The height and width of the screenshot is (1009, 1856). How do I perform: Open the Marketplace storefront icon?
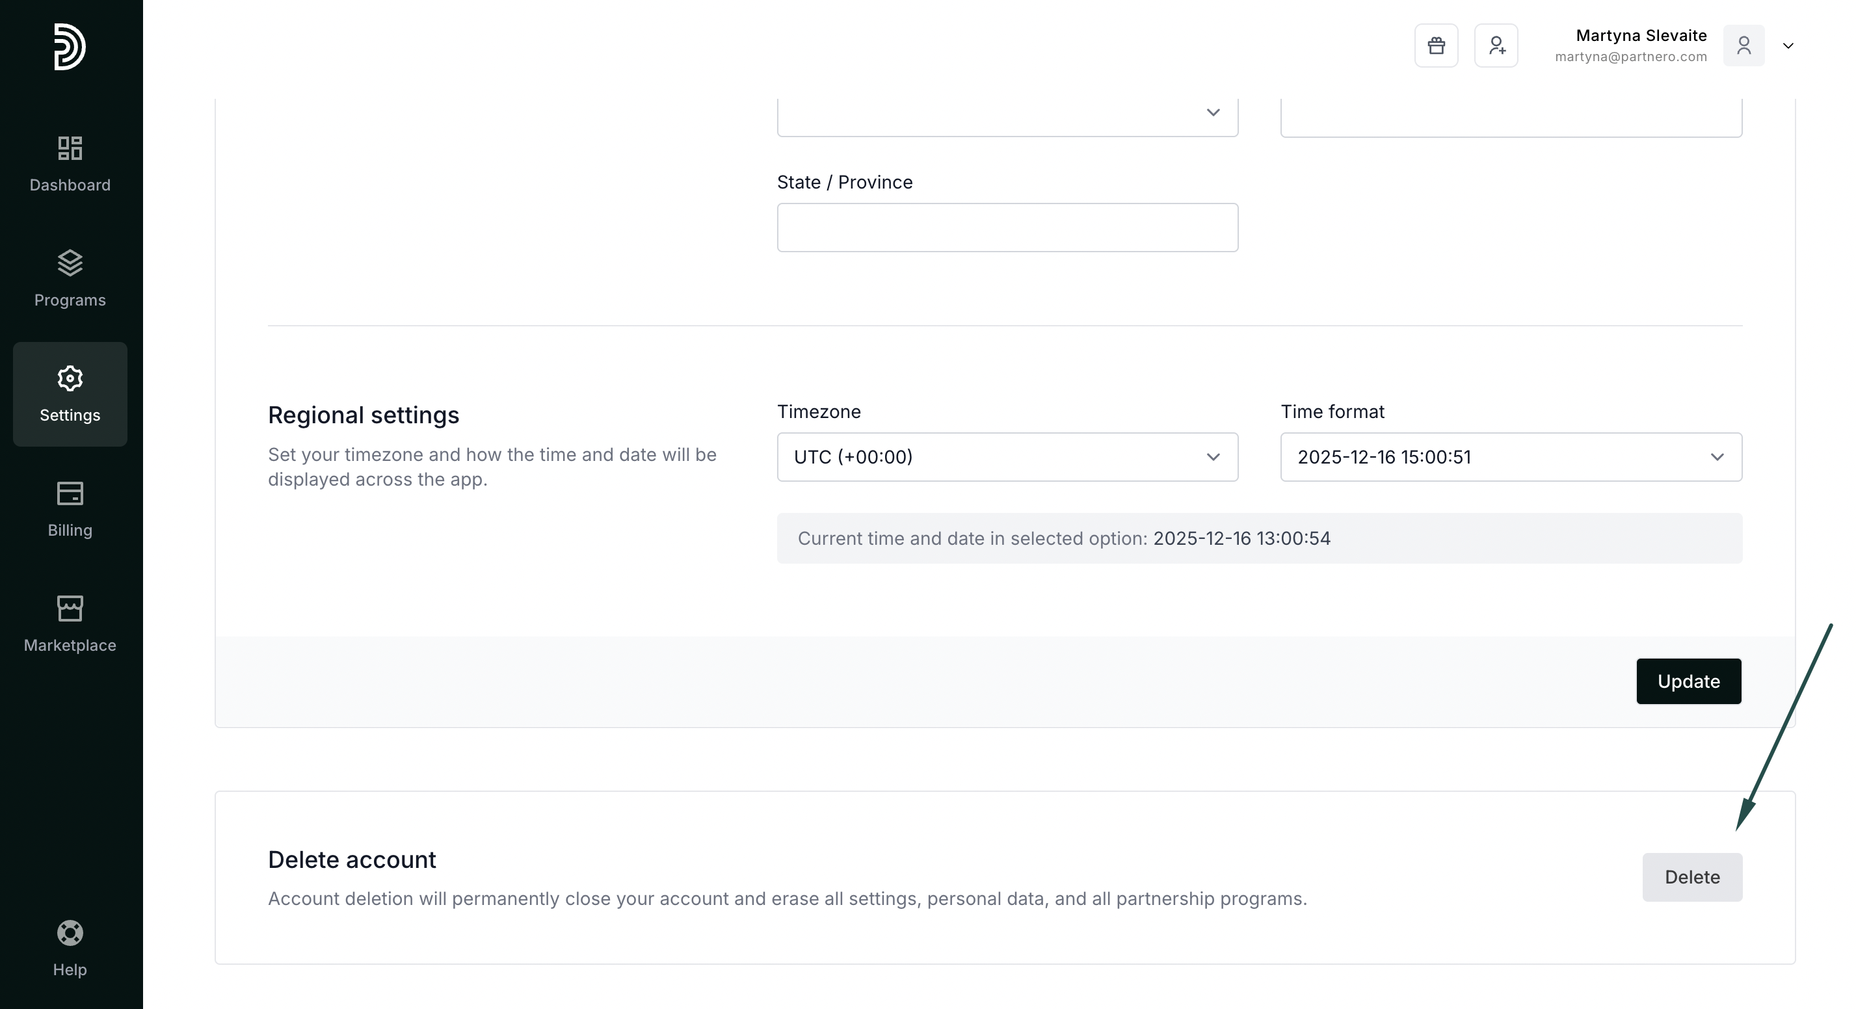(x=70, y=609)
